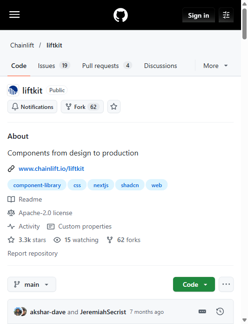The width and height of the screenshot is (248, 324).
Task: Click the Readme book icon
Action: pyautogui.click(x=11, y=199)
